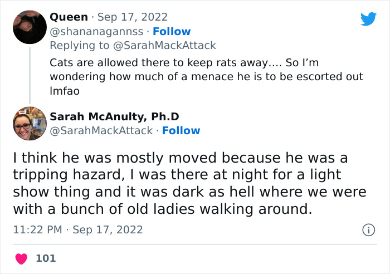Click Sarah's tweet about the tripping hazard
The width and height of the screenshot is (390, 274).
tap(189, 183)
